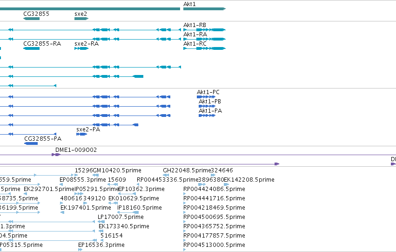Select the Akt1-RB transcript exon glyph
The height and width of the screenshot is (252, 396).
(204, 30)
